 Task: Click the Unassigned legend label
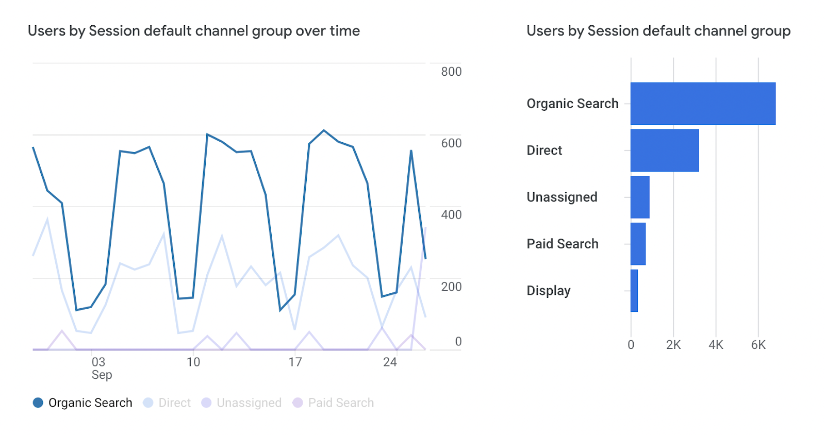click(249, 403)
